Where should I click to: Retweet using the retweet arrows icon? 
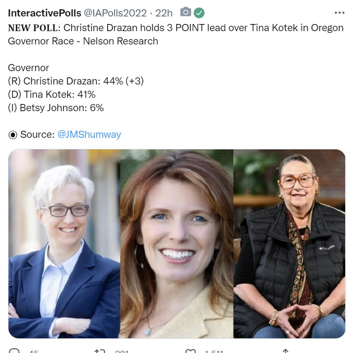tap(100, 351)
